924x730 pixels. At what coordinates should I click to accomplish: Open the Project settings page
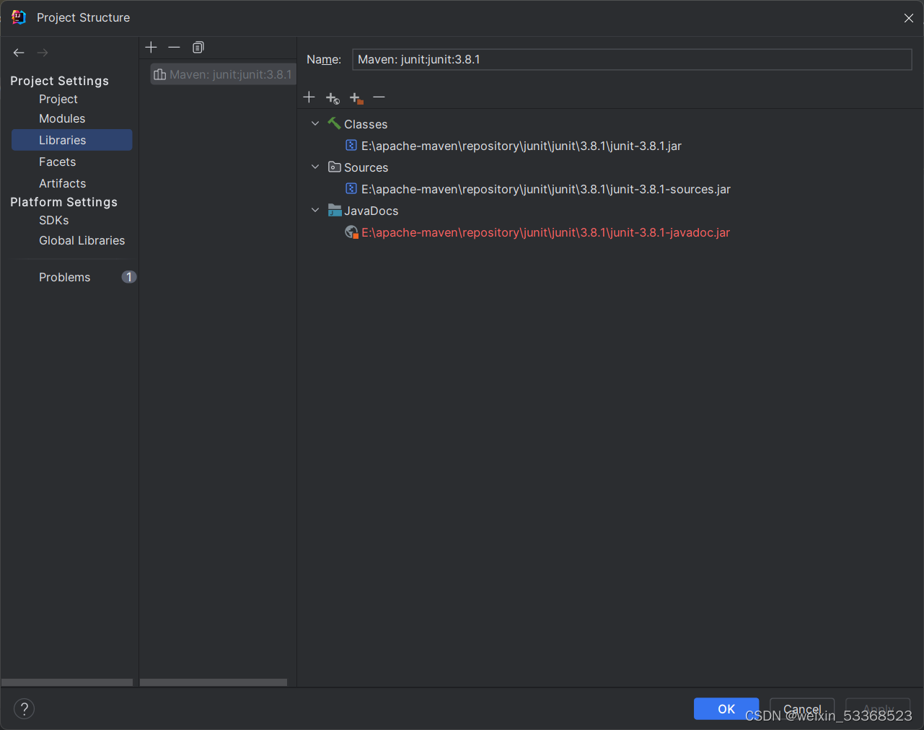click(58, 100)
